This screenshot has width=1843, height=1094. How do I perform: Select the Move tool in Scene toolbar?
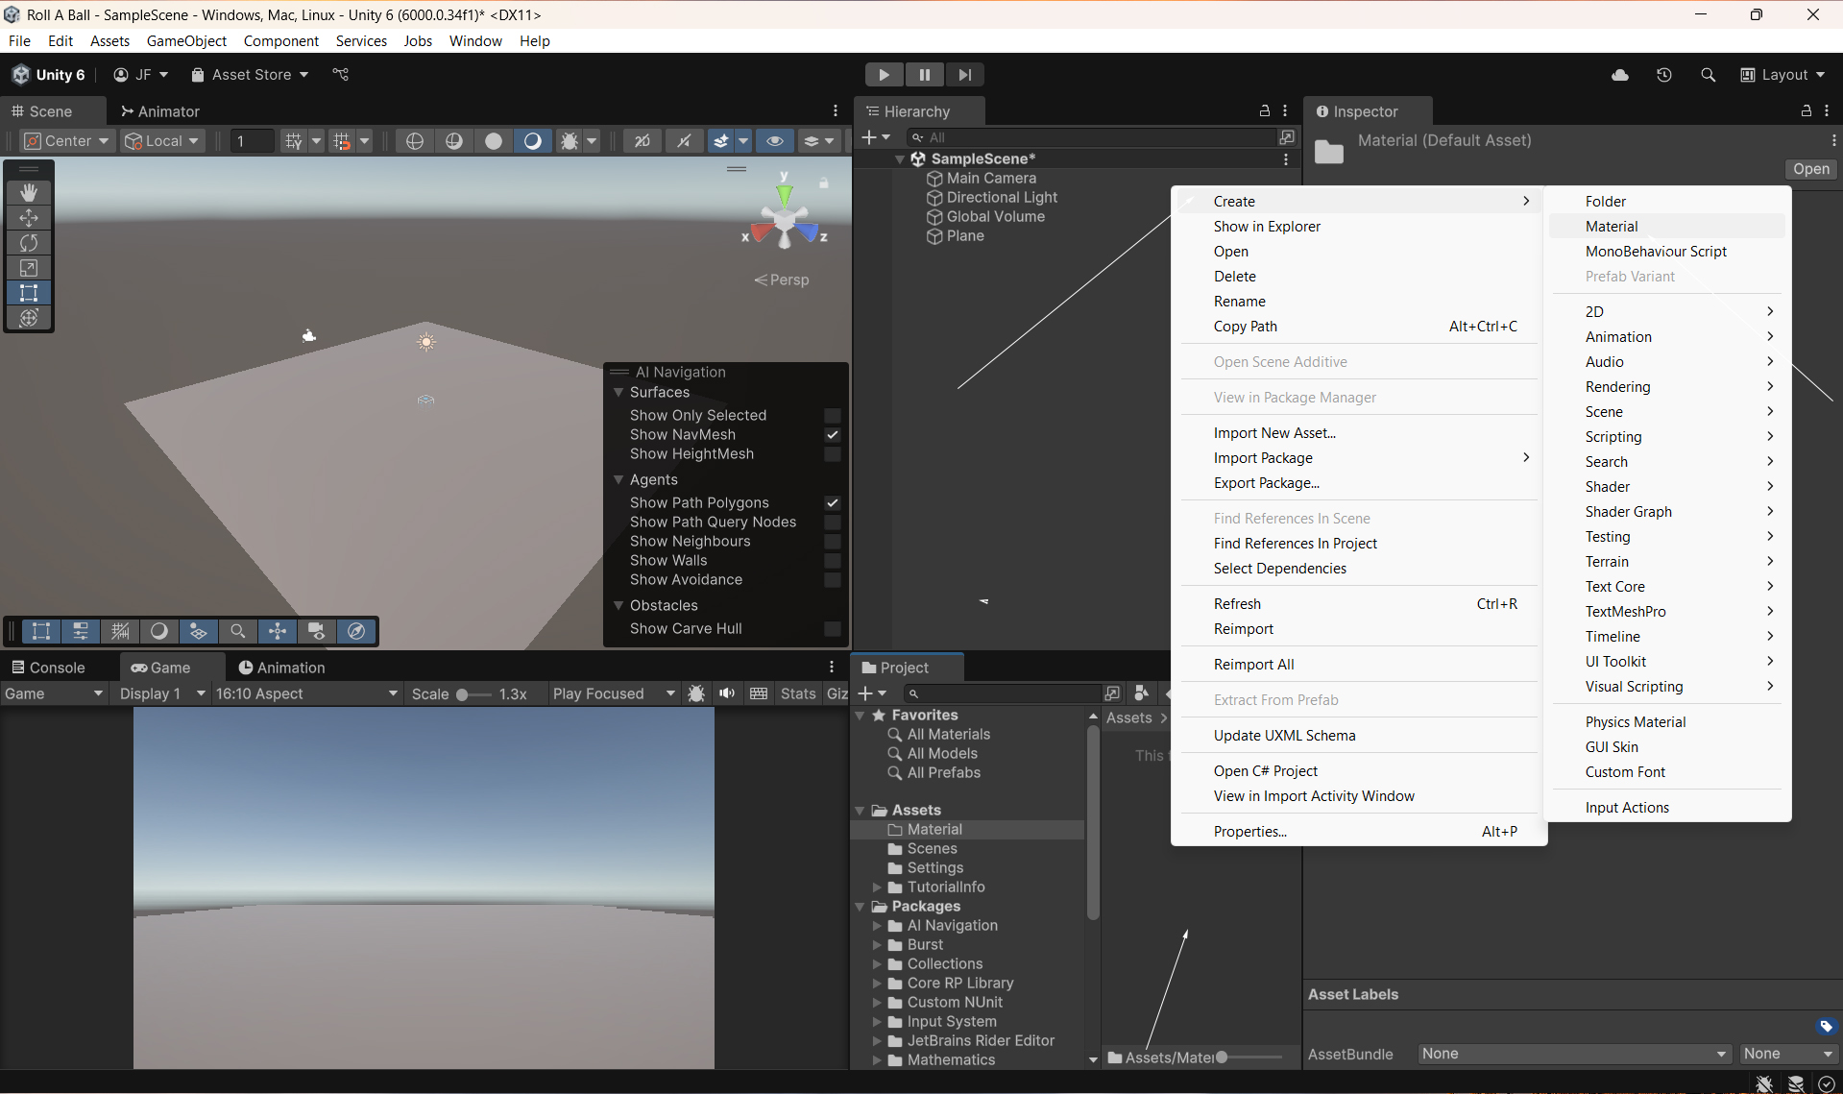[x=29, y=218]
